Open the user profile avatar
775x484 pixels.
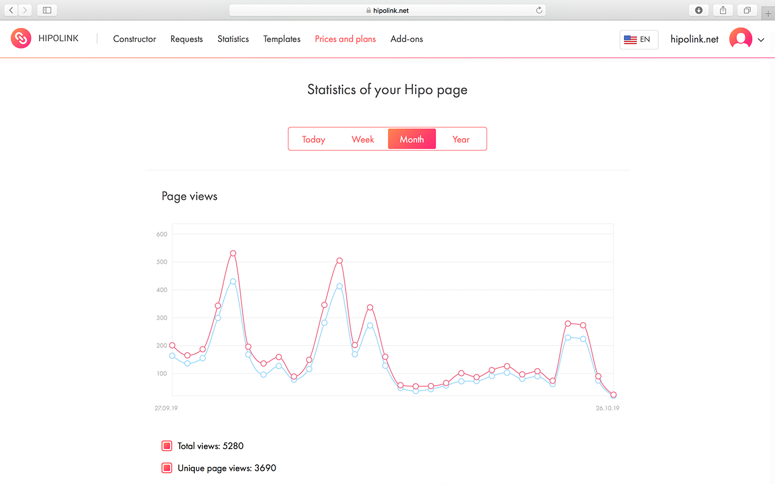pyautogui.click(x=741, y=39)
